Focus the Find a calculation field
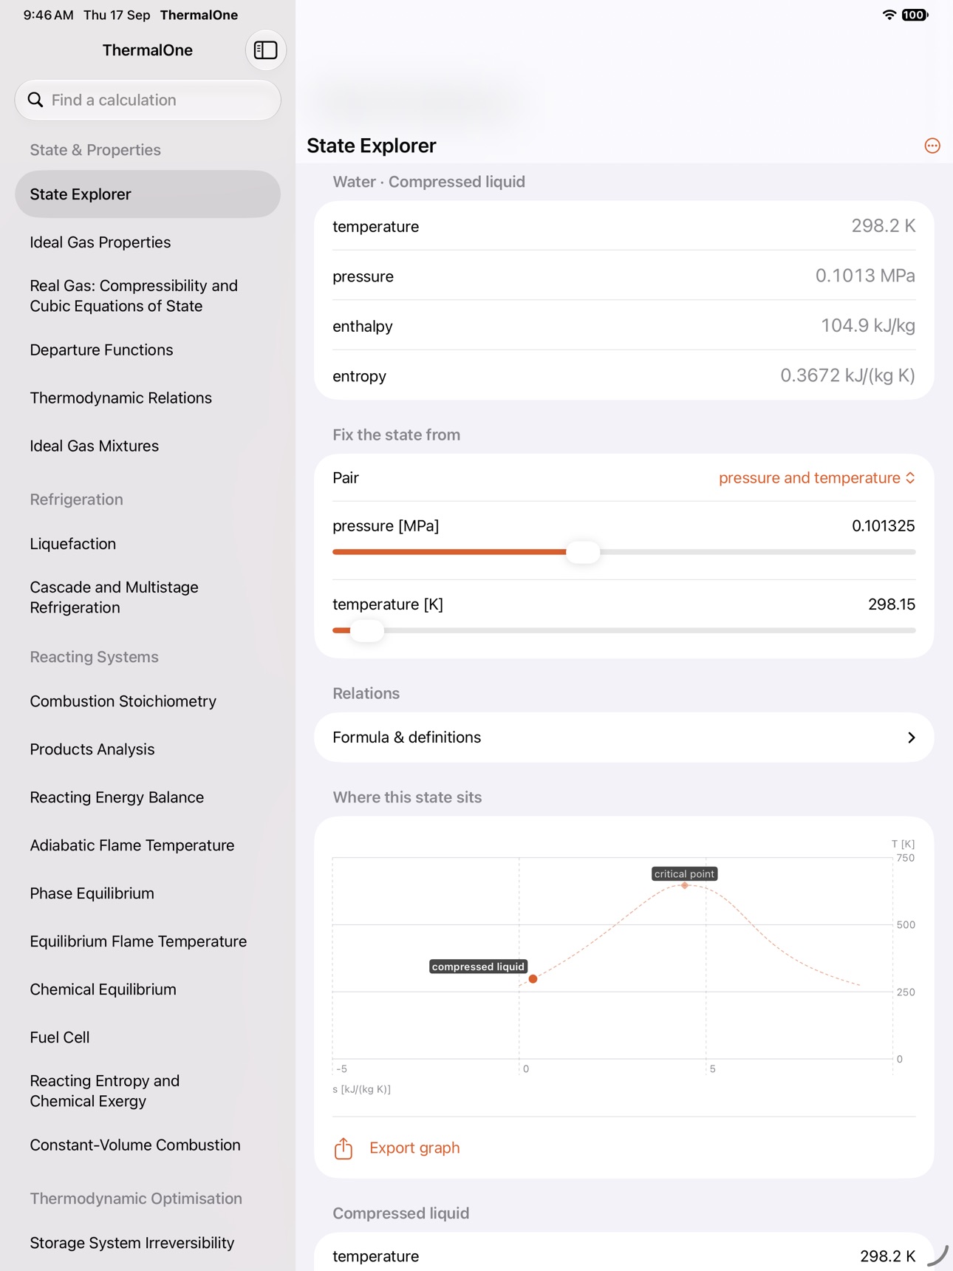953x1271 pixels. pos(148,100)
